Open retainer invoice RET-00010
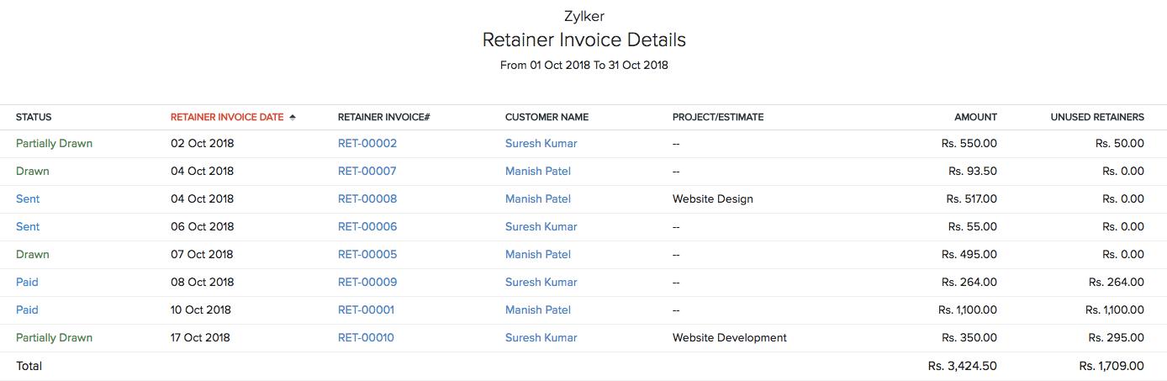Image resolution: width=1167 pixels, height=381 pixels. click(x=366, y=338)
